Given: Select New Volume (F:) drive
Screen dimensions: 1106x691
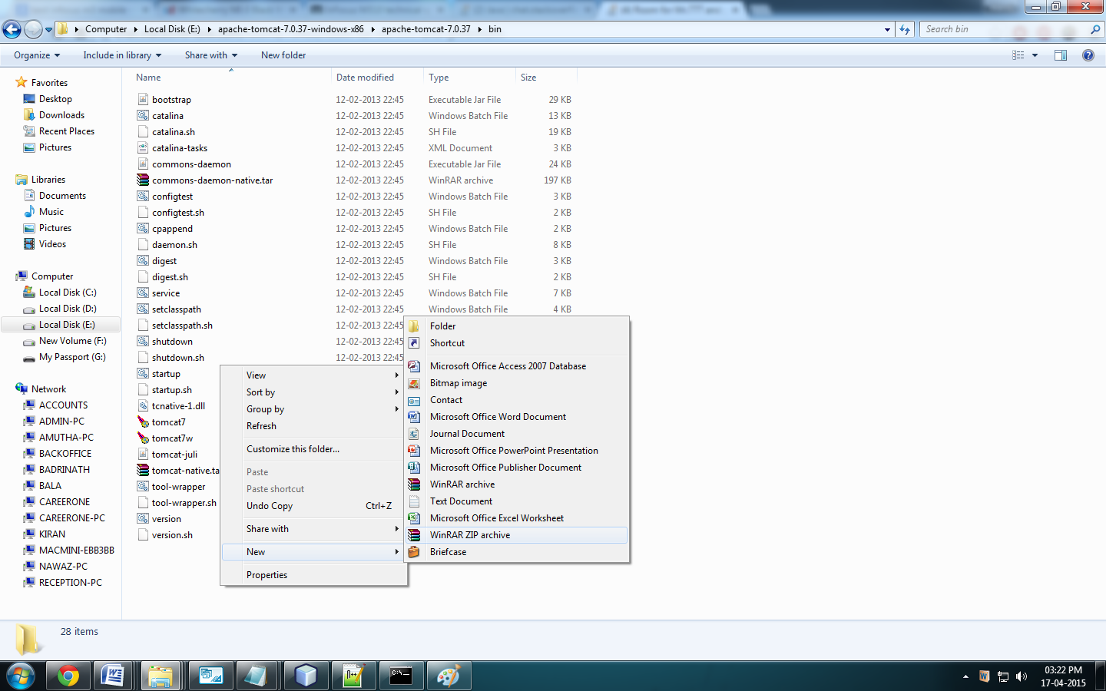Looking at the screenshot, I should 72,341.
